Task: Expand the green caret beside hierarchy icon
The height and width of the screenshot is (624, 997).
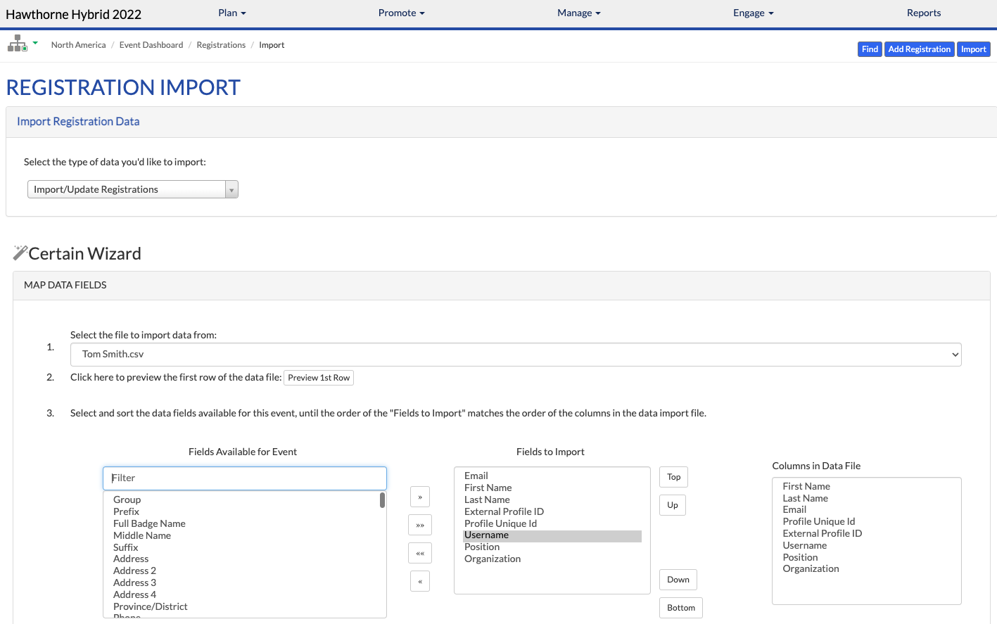Action: coord(35,43)
